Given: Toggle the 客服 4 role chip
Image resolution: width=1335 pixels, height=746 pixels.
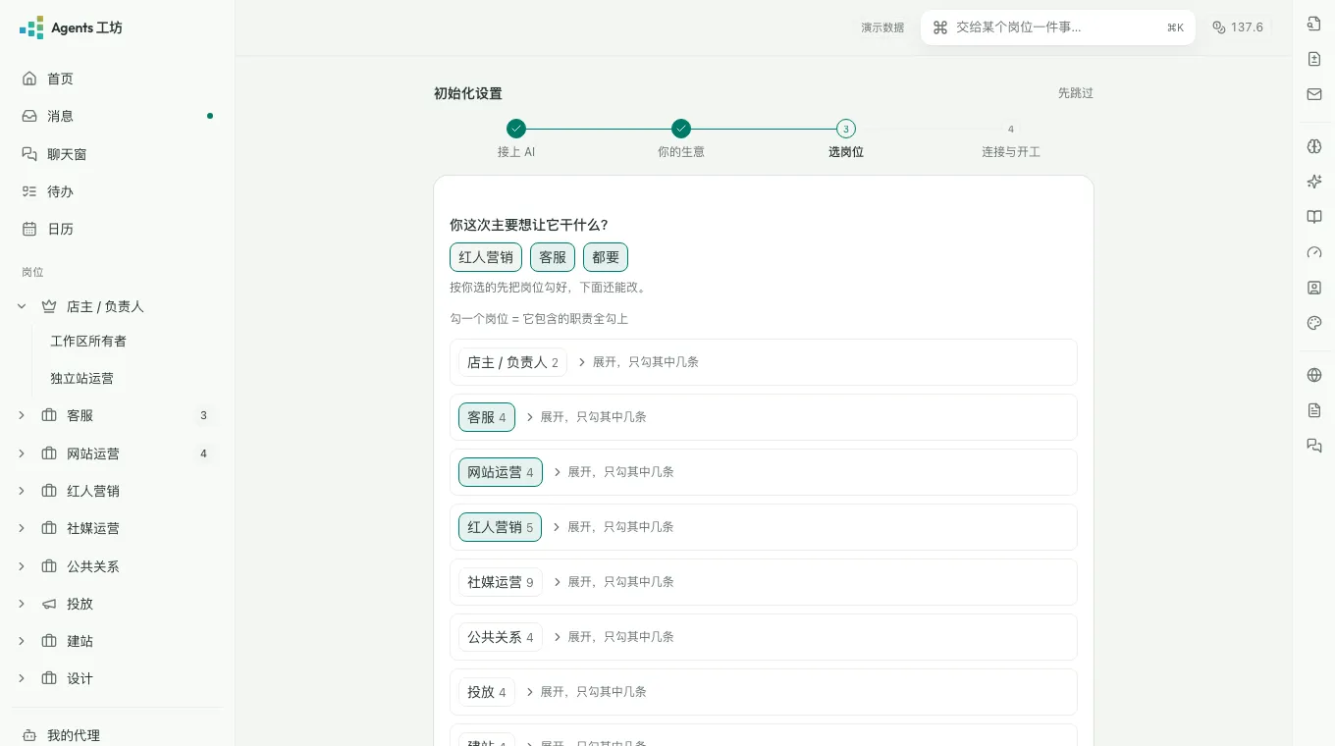Looking at the screenshot, I should point(487,417).
